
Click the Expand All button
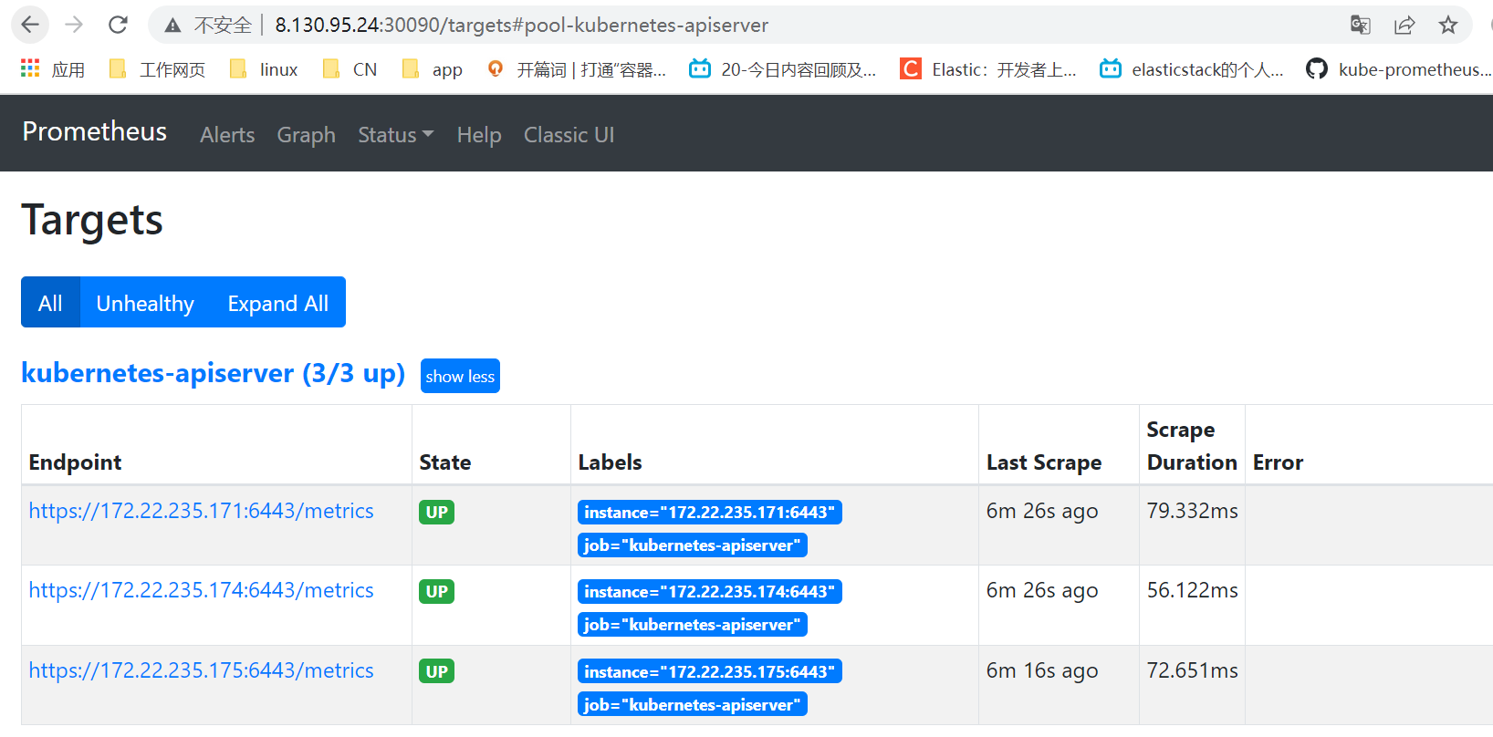278,302
